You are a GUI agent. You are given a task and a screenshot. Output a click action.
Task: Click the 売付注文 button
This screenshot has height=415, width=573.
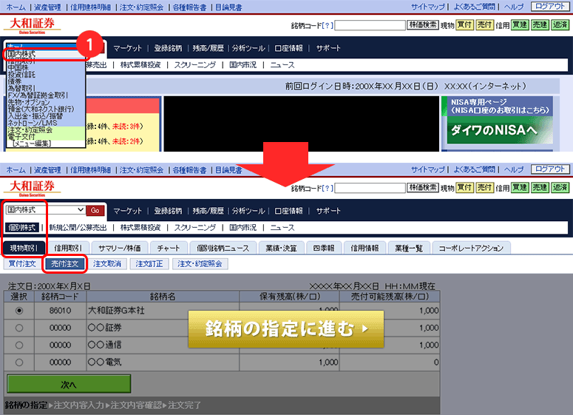click(x=64, y=263)
